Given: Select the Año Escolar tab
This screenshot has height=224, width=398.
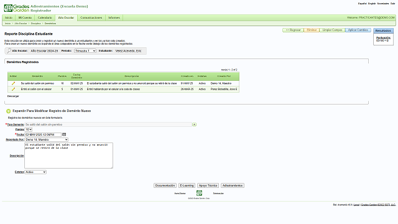Looking at the screenshot, I should click(x=66, y=17).
